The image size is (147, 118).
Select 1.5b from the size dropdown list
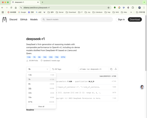pyautogui.click(x=41, y=75)
